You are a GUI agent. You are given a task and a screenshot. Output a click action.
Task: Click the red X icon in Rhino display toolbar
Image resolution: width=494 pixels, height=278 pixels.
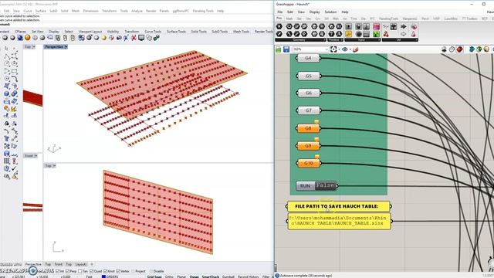coord(134,38)
